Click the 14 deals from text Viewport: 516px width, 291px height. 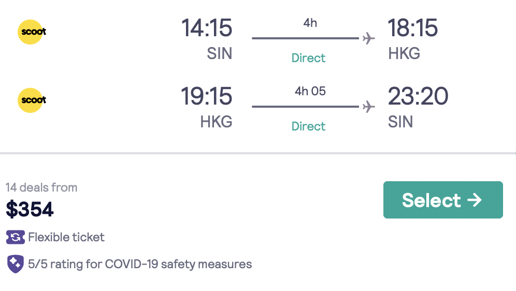[x=41, y=187]
